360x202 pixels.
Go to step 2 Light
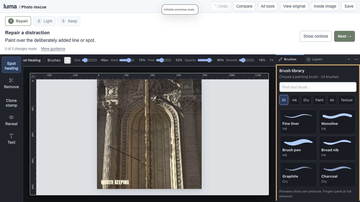tap(44, 21)
